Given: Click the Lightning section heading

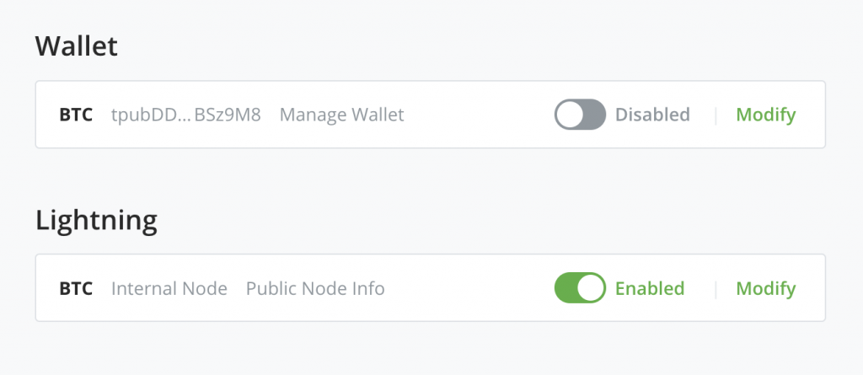Looking at the screenshot, I should (96, 221).
